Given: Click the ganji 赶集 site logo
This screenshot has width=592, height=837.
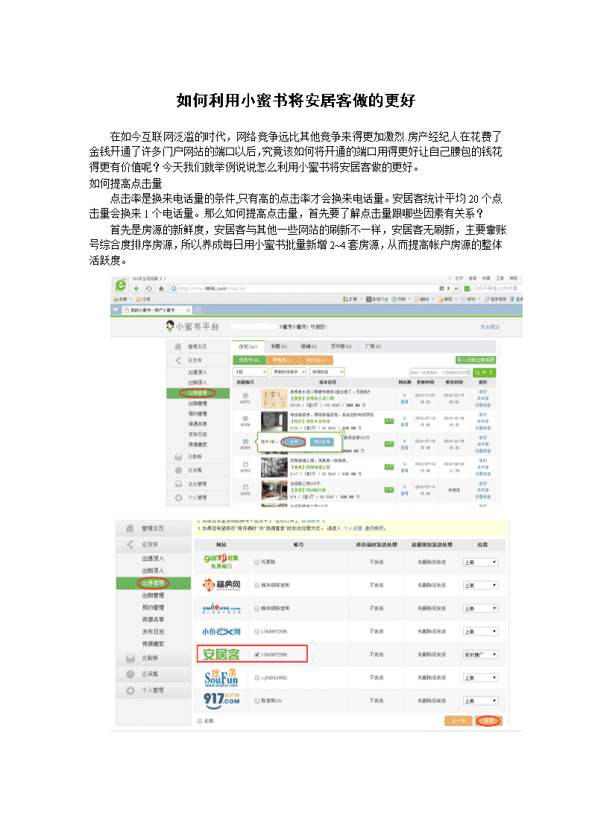Looking at the screenshot, I should point(221,561).
